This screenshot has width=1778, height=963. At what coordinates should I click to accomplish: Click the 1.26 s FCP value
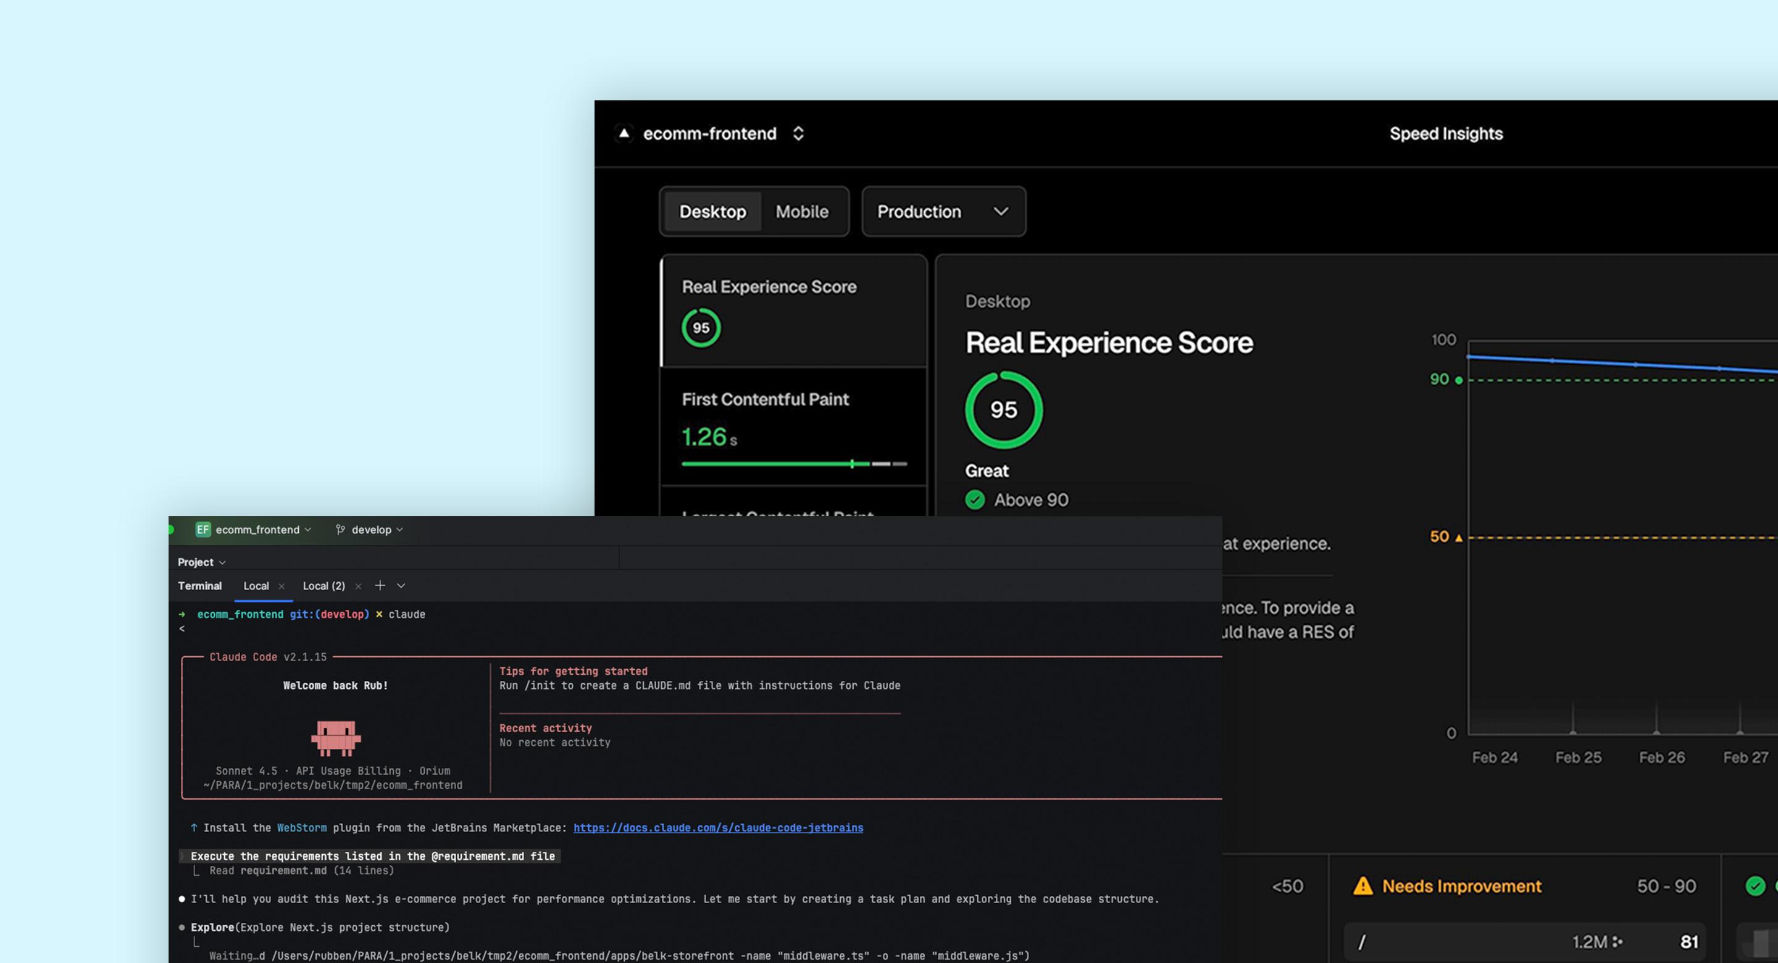click(709, 437)
